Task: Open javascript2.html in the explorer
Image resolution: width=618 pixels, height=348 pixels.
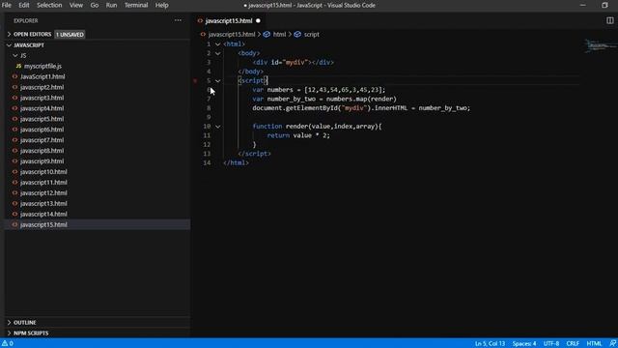Action: pos(42,87)
